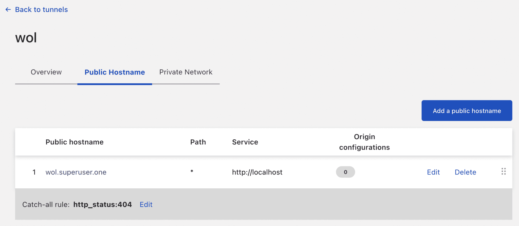Screen dimensions: 519x226
Task: Edit the wol.superuser.one hostname entry
Action: pos(433,172)
